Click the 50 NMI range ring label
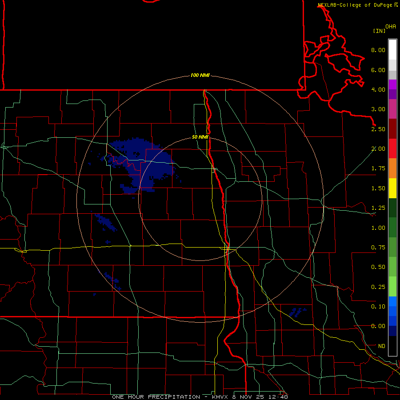Viewport: 400px width, 400px height. [x=200, y=137]
